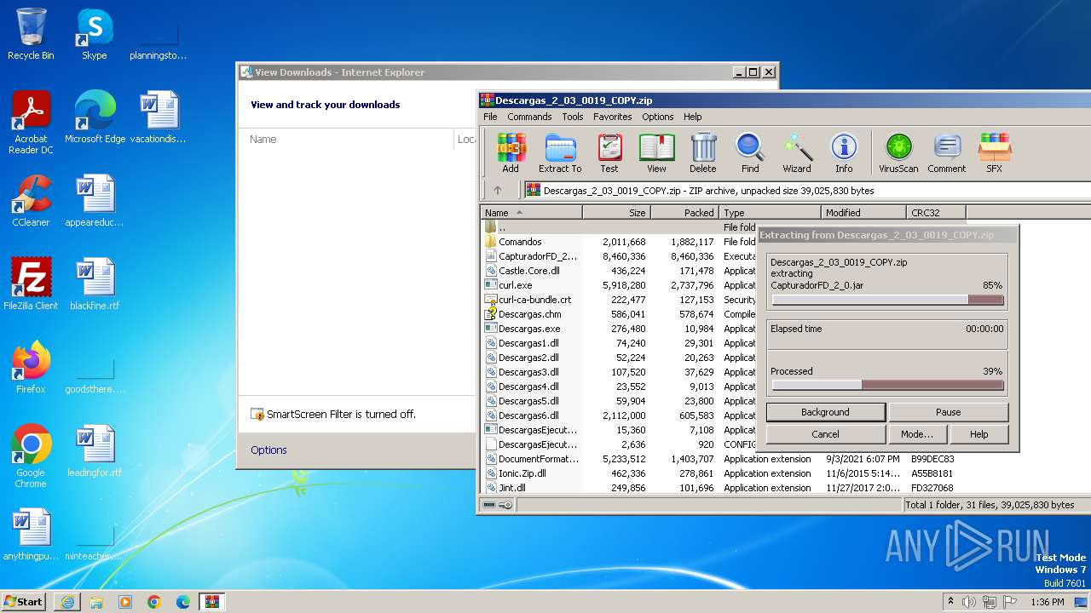Click WinRAR taskbar button
Image resolution: width=1091 pixels, height=613 pixels.
click(x=211, y=602)
